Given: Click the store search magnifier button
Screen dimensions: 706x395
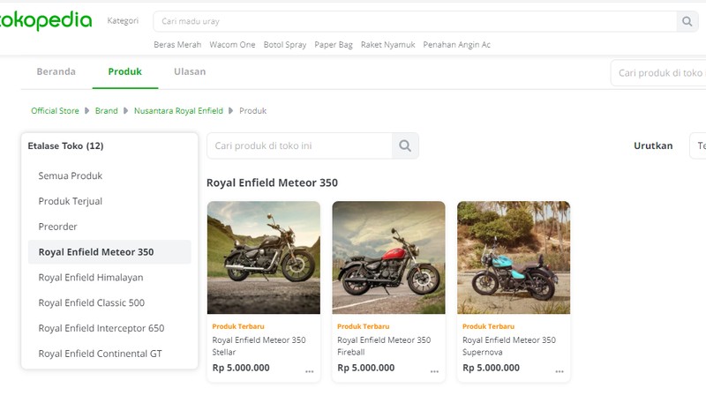Looking at the screenshot, I should 405,145.
